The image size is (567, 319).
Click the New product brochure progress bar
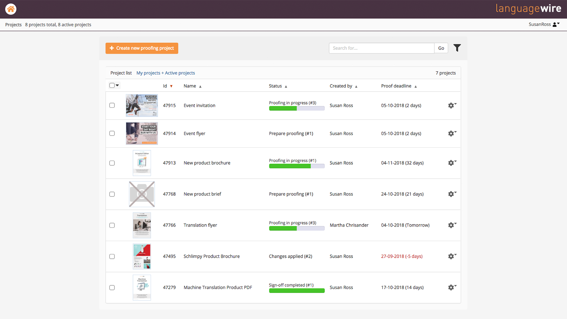[296, 166]
